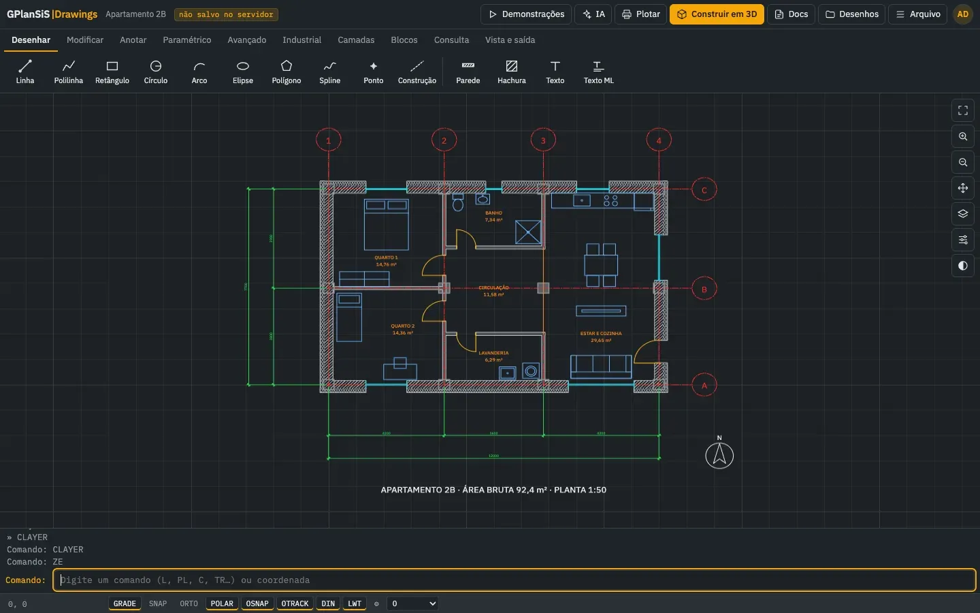This screenshot has height=613, width=980.
Task: Activate the Spline tool
Action: coord(330,72)
